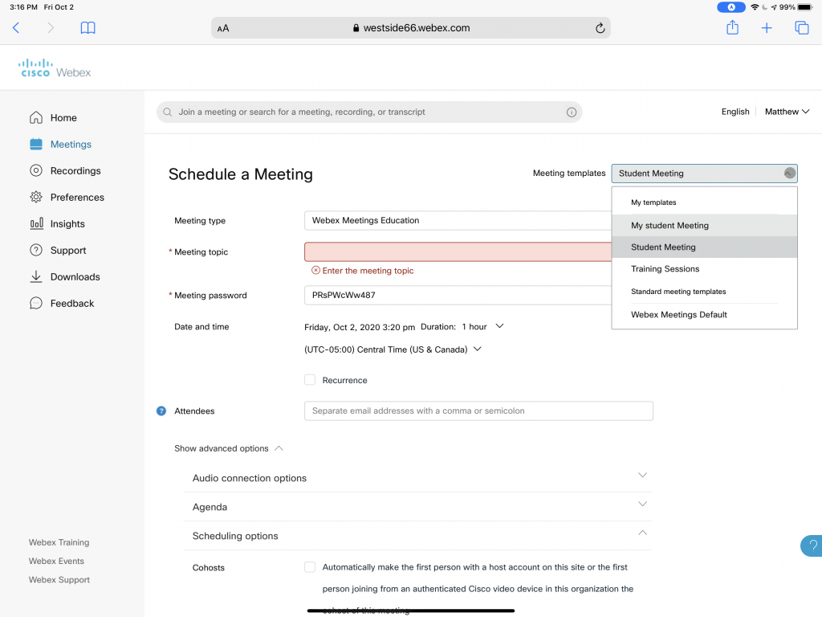This screenshot has height=617, width=822.
Task: Click the 'Standard meeting templates' group header
Action: 678,292
